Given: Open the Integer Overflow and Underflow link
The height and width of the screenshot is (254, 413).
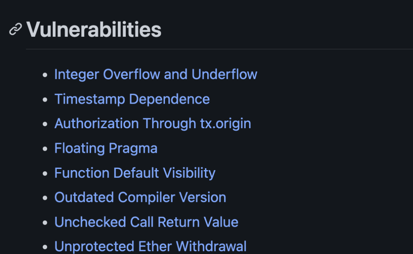Looking at the screenshot, I should point(156,75).
